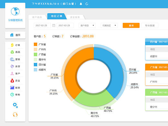Open 库存 inventory icon in sidebar

coord(12,66)
